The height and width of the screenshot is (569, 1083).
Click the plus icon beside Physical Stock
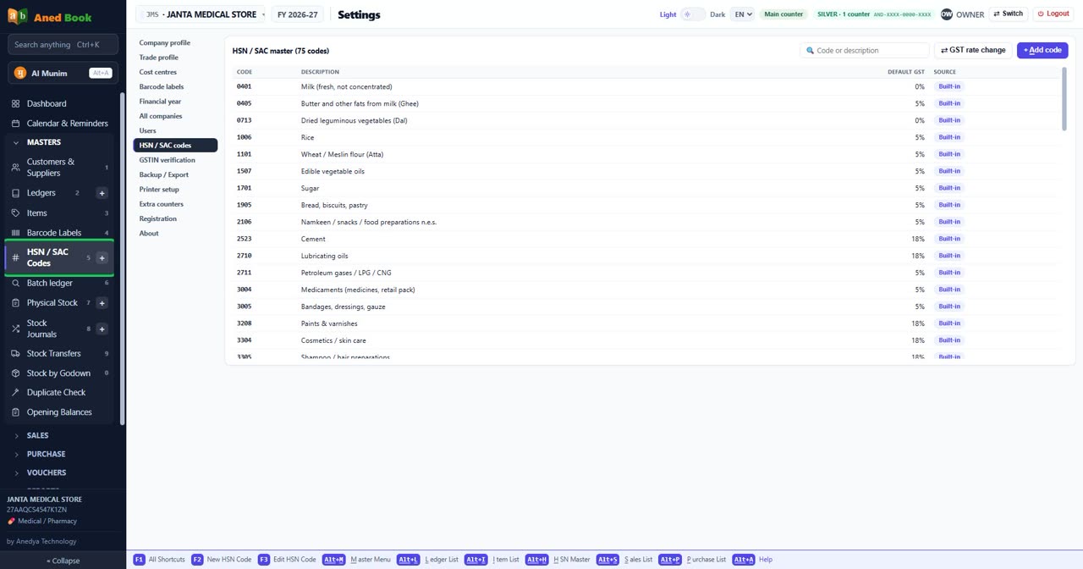pos(102,303)
